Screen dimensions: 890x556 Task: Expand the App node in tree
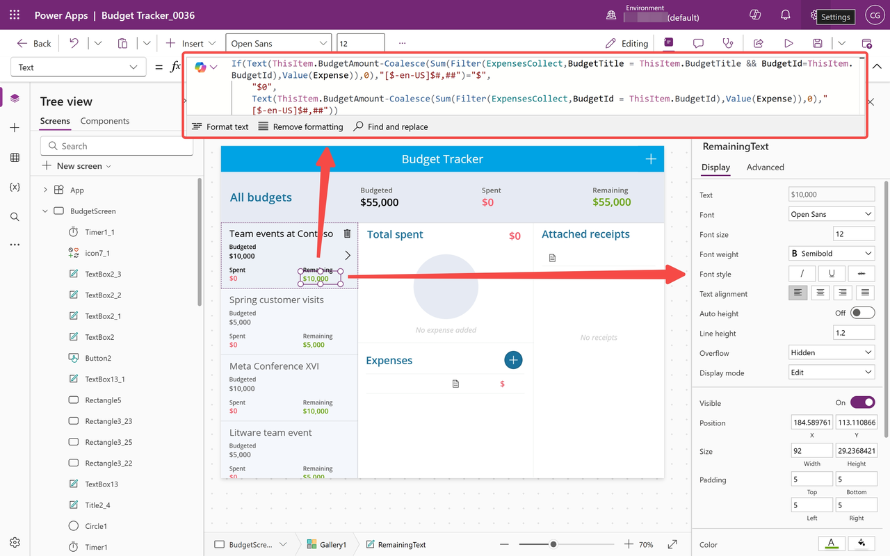45,190
